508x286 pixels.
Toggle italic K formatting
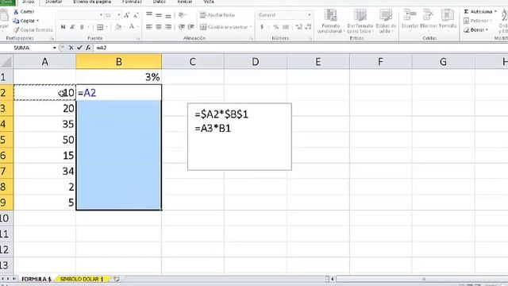pos(72,27)
